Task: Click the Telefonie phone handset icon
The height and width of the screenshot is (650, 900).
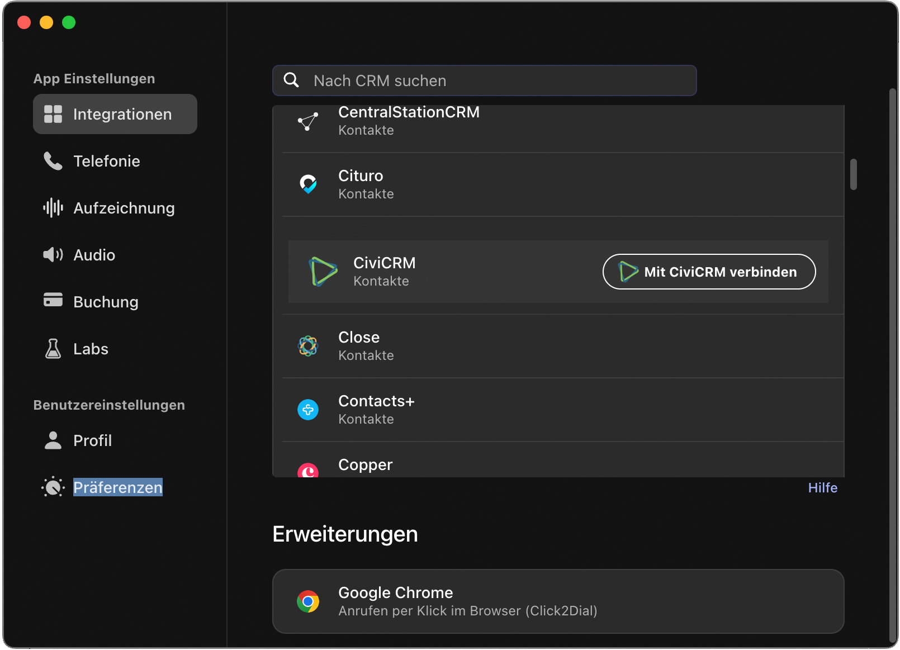Action: click(x=53, y=161)
